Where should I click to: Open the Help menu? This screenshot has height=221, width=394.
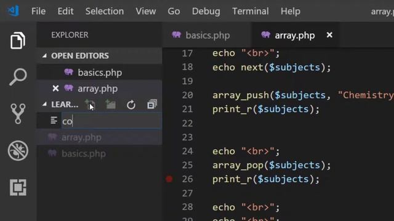(291, 11)
